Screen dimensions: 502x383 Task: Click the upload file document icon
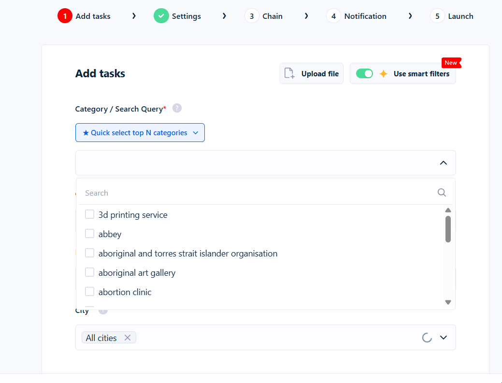[289, 73]
